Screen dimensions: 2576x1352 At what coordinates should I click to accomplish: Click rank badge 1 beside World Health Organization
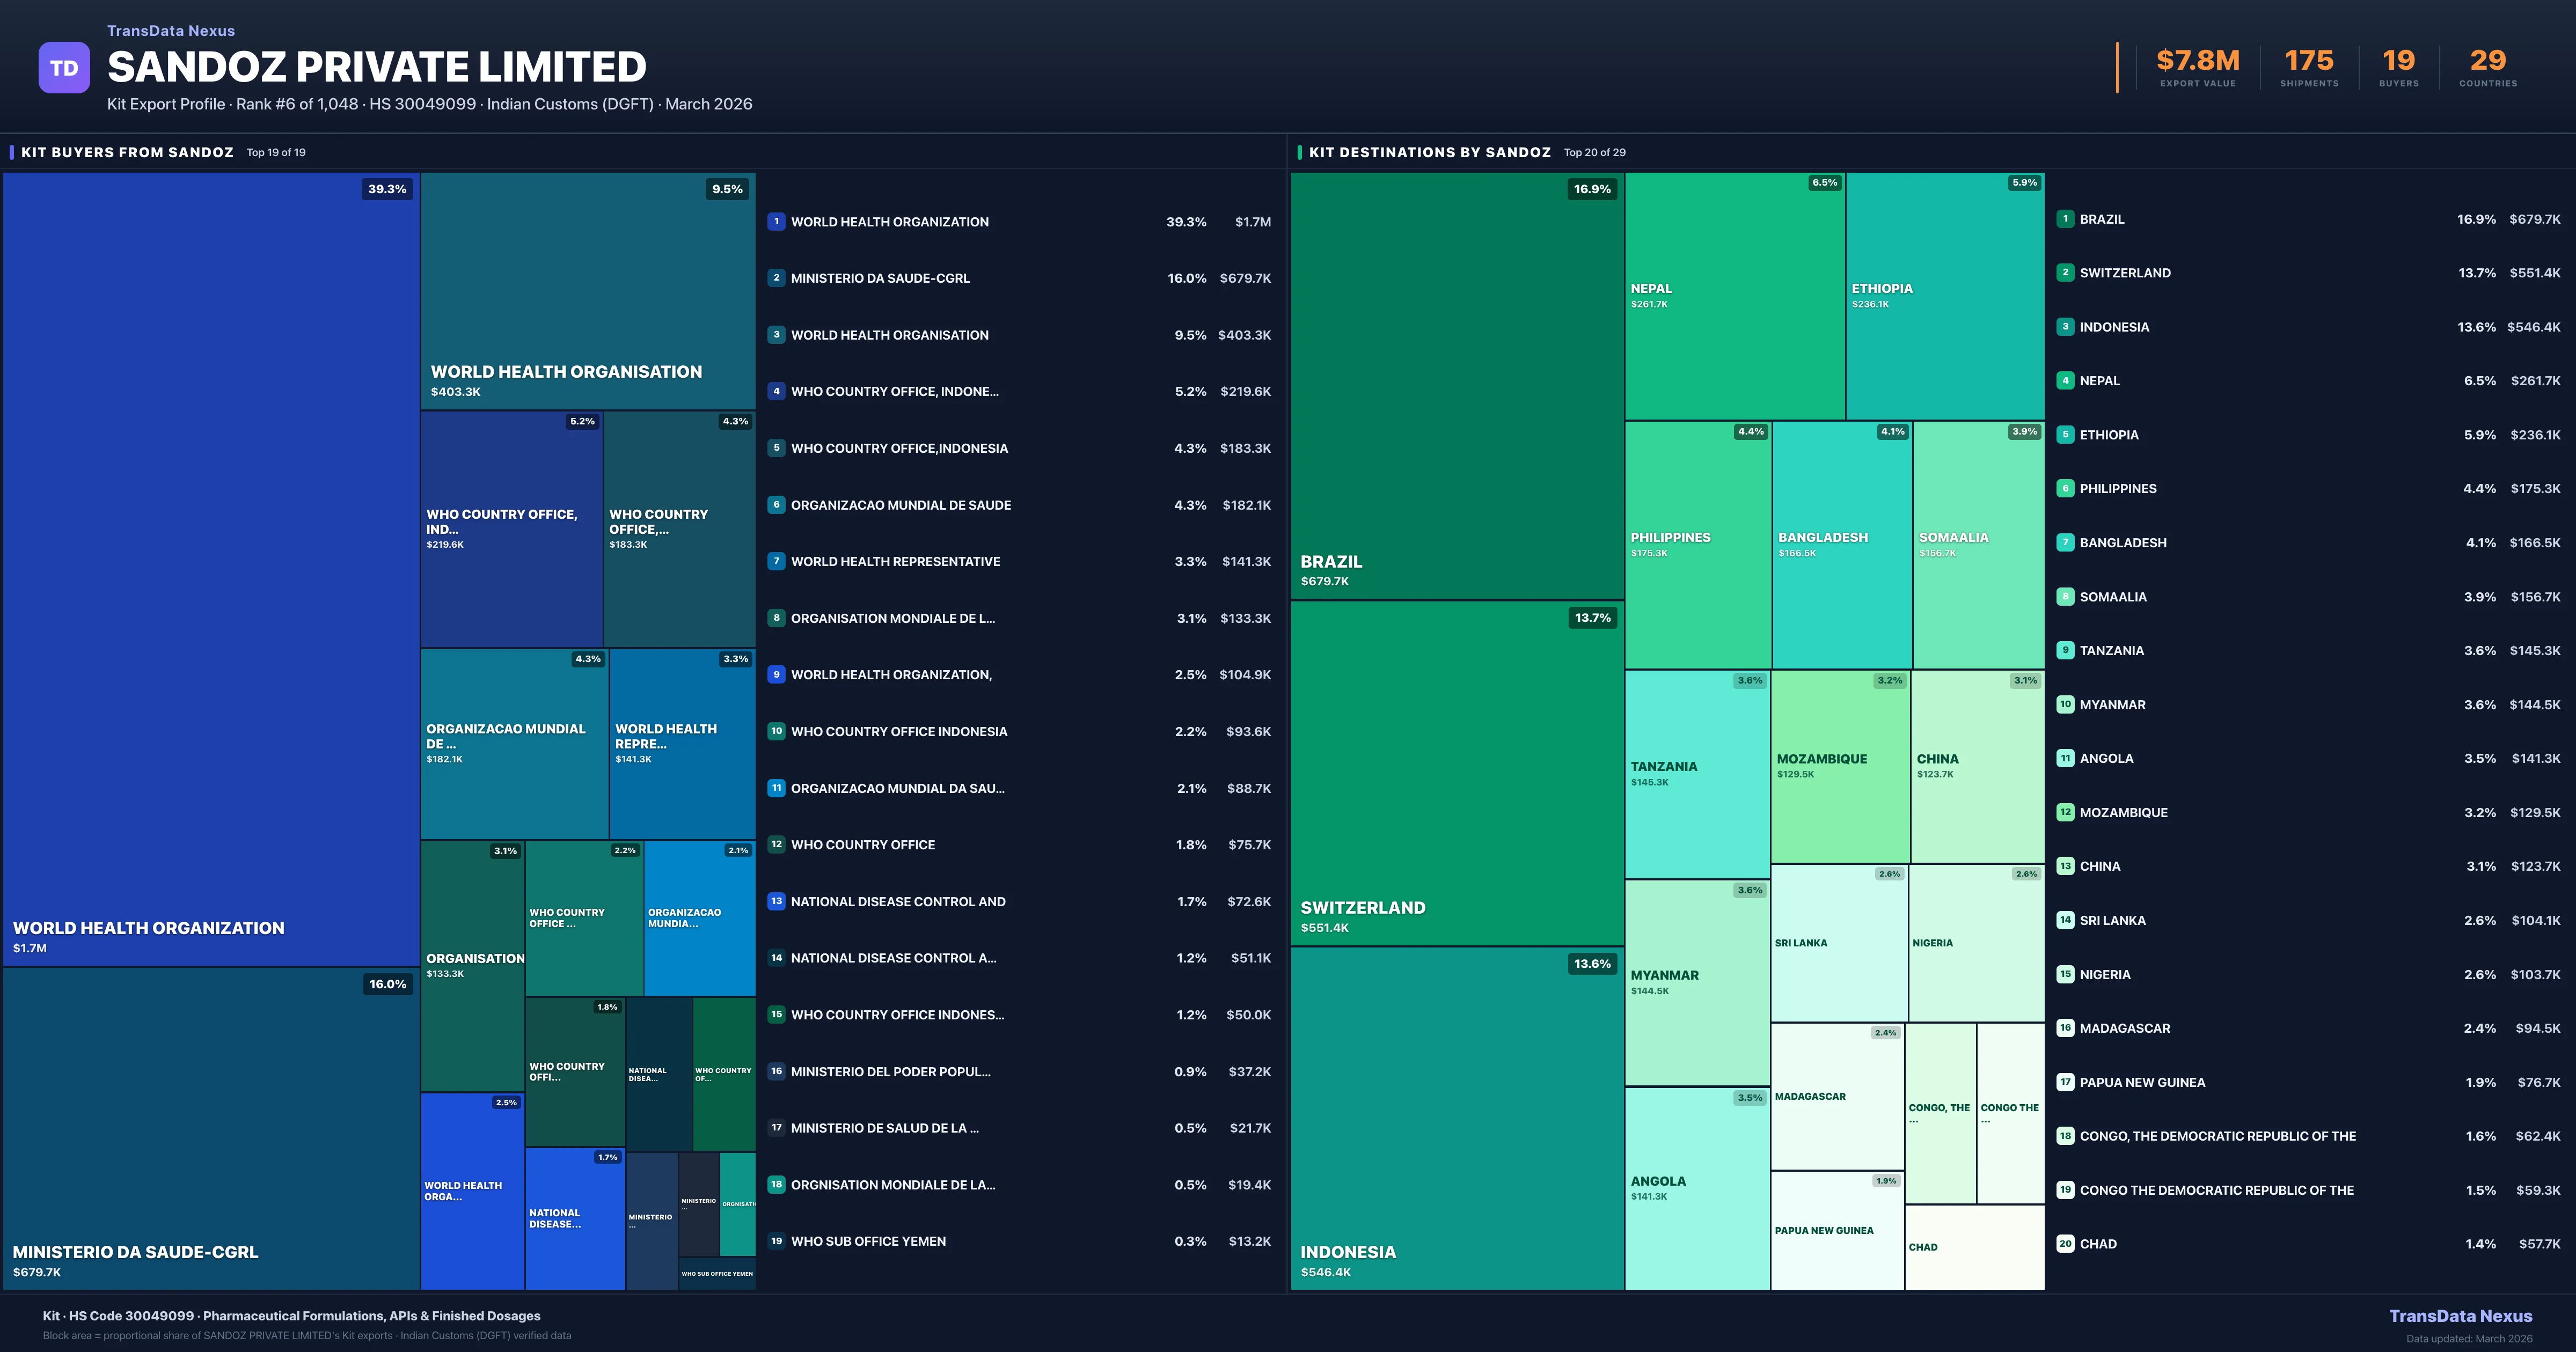click(x=776, y=221)
